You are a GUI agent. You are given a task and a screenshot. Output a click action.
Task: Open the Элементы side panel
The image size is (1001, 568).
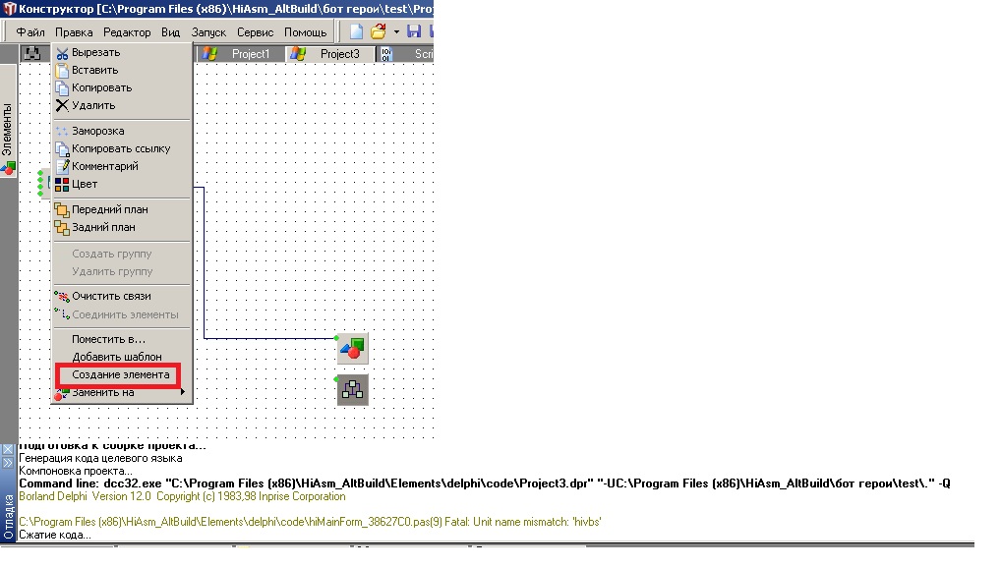click(8, 130)
